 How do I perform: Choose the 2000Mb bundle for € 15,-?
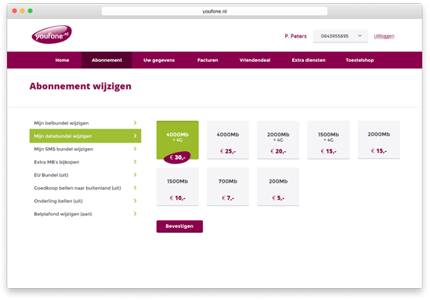379,139
